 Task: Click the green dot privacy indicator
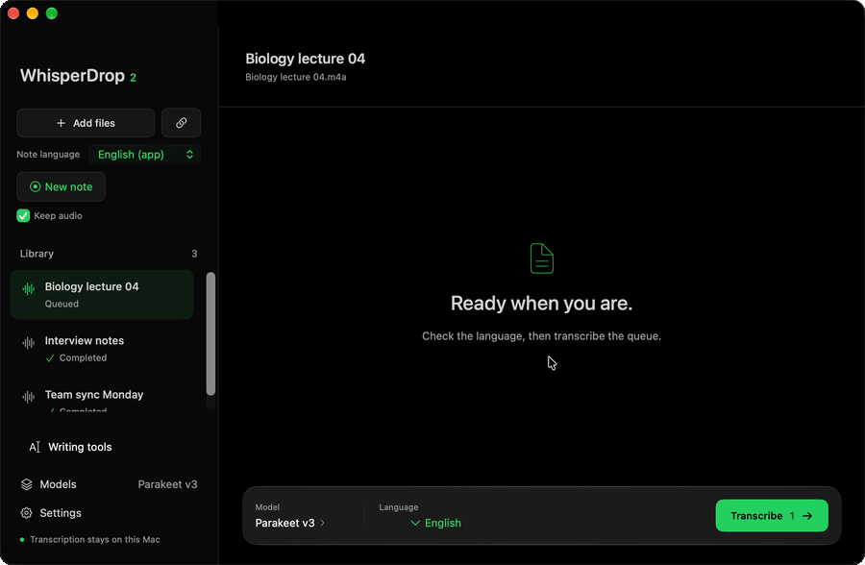(22, 540)
